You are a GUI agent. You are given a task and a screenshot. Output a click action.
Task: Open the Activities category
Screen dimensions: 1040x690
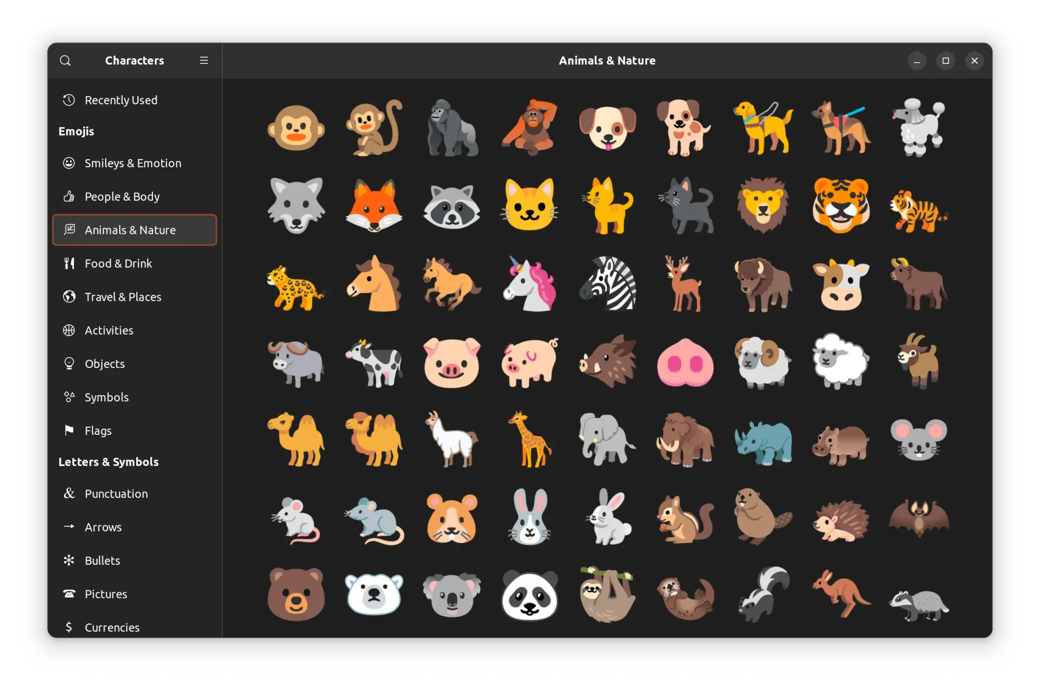click(x=135, y=330)
